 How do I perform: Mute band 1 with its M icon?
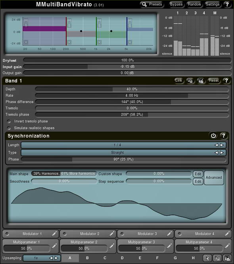point(26,21)
